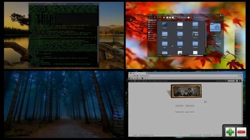Click the browser reload icon

tap(134, 76)
